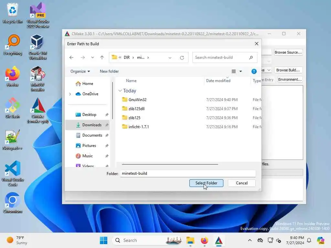Open the CMake build path dropdown

pos(269,70)
